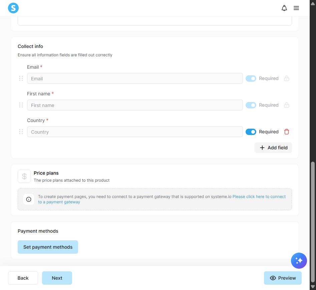Click the First name field drag handle
This screenshot has width=316, height=290.
coord(21,105)
